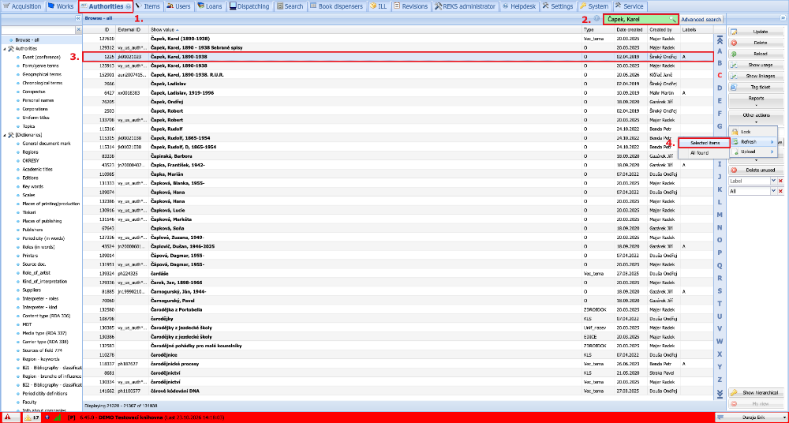Click the Tag ticket button

[757, 87]
